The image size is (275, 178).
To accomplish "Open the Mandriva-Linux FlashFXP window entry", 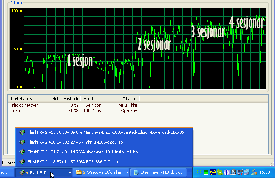I will [104, 132].
